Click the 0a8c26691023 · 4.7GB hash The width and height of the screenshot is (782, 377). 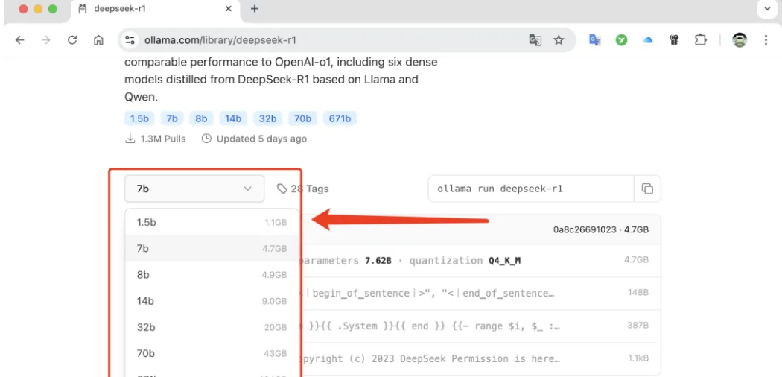pyautogui.click(x=601, y=230)
